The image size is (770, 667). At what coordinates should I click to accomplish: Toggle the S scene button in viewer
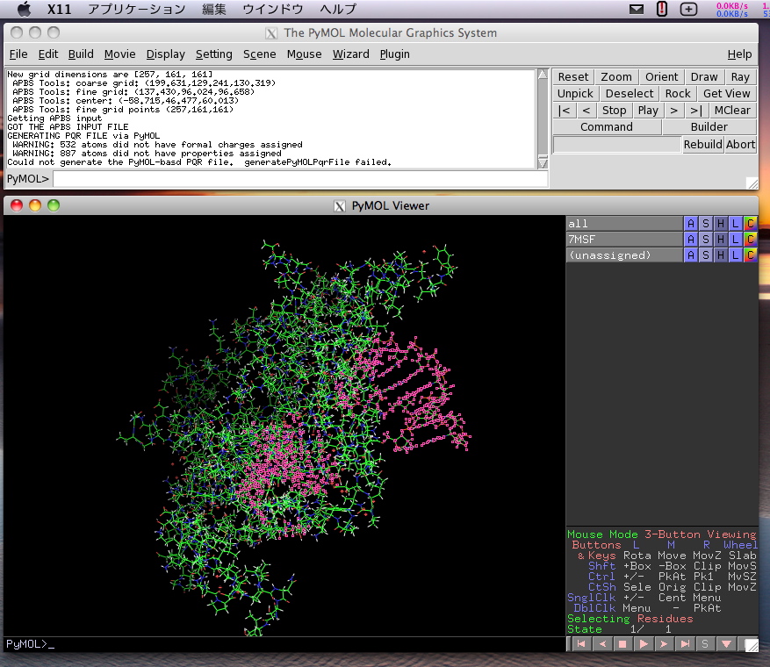(705, 644)
